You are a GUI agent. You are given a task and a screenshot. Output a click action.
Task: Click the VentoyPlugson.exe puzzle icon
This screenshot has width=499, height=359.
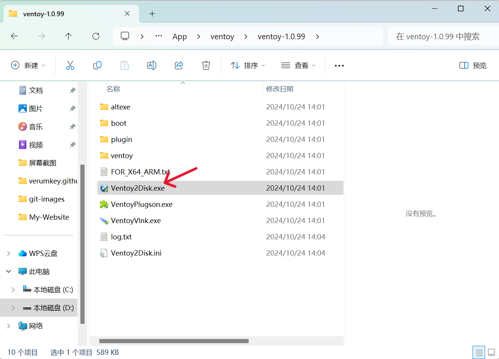tap(104, 204)
